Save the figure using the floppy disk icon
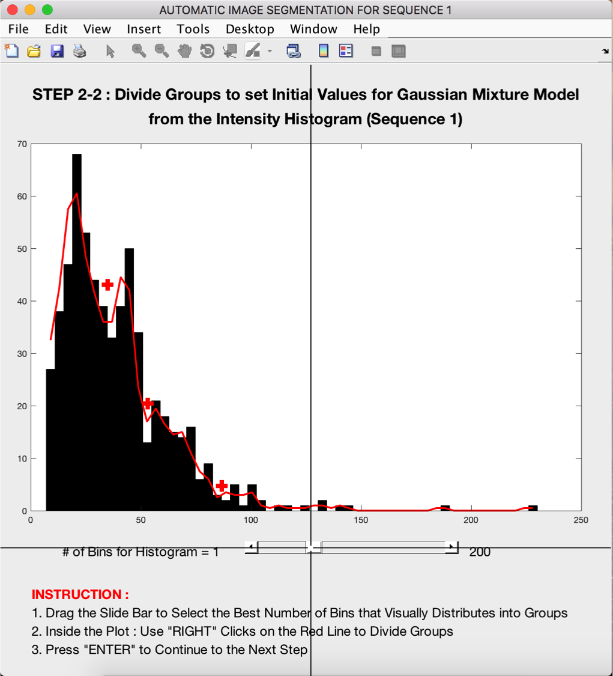 click(57, 51)
